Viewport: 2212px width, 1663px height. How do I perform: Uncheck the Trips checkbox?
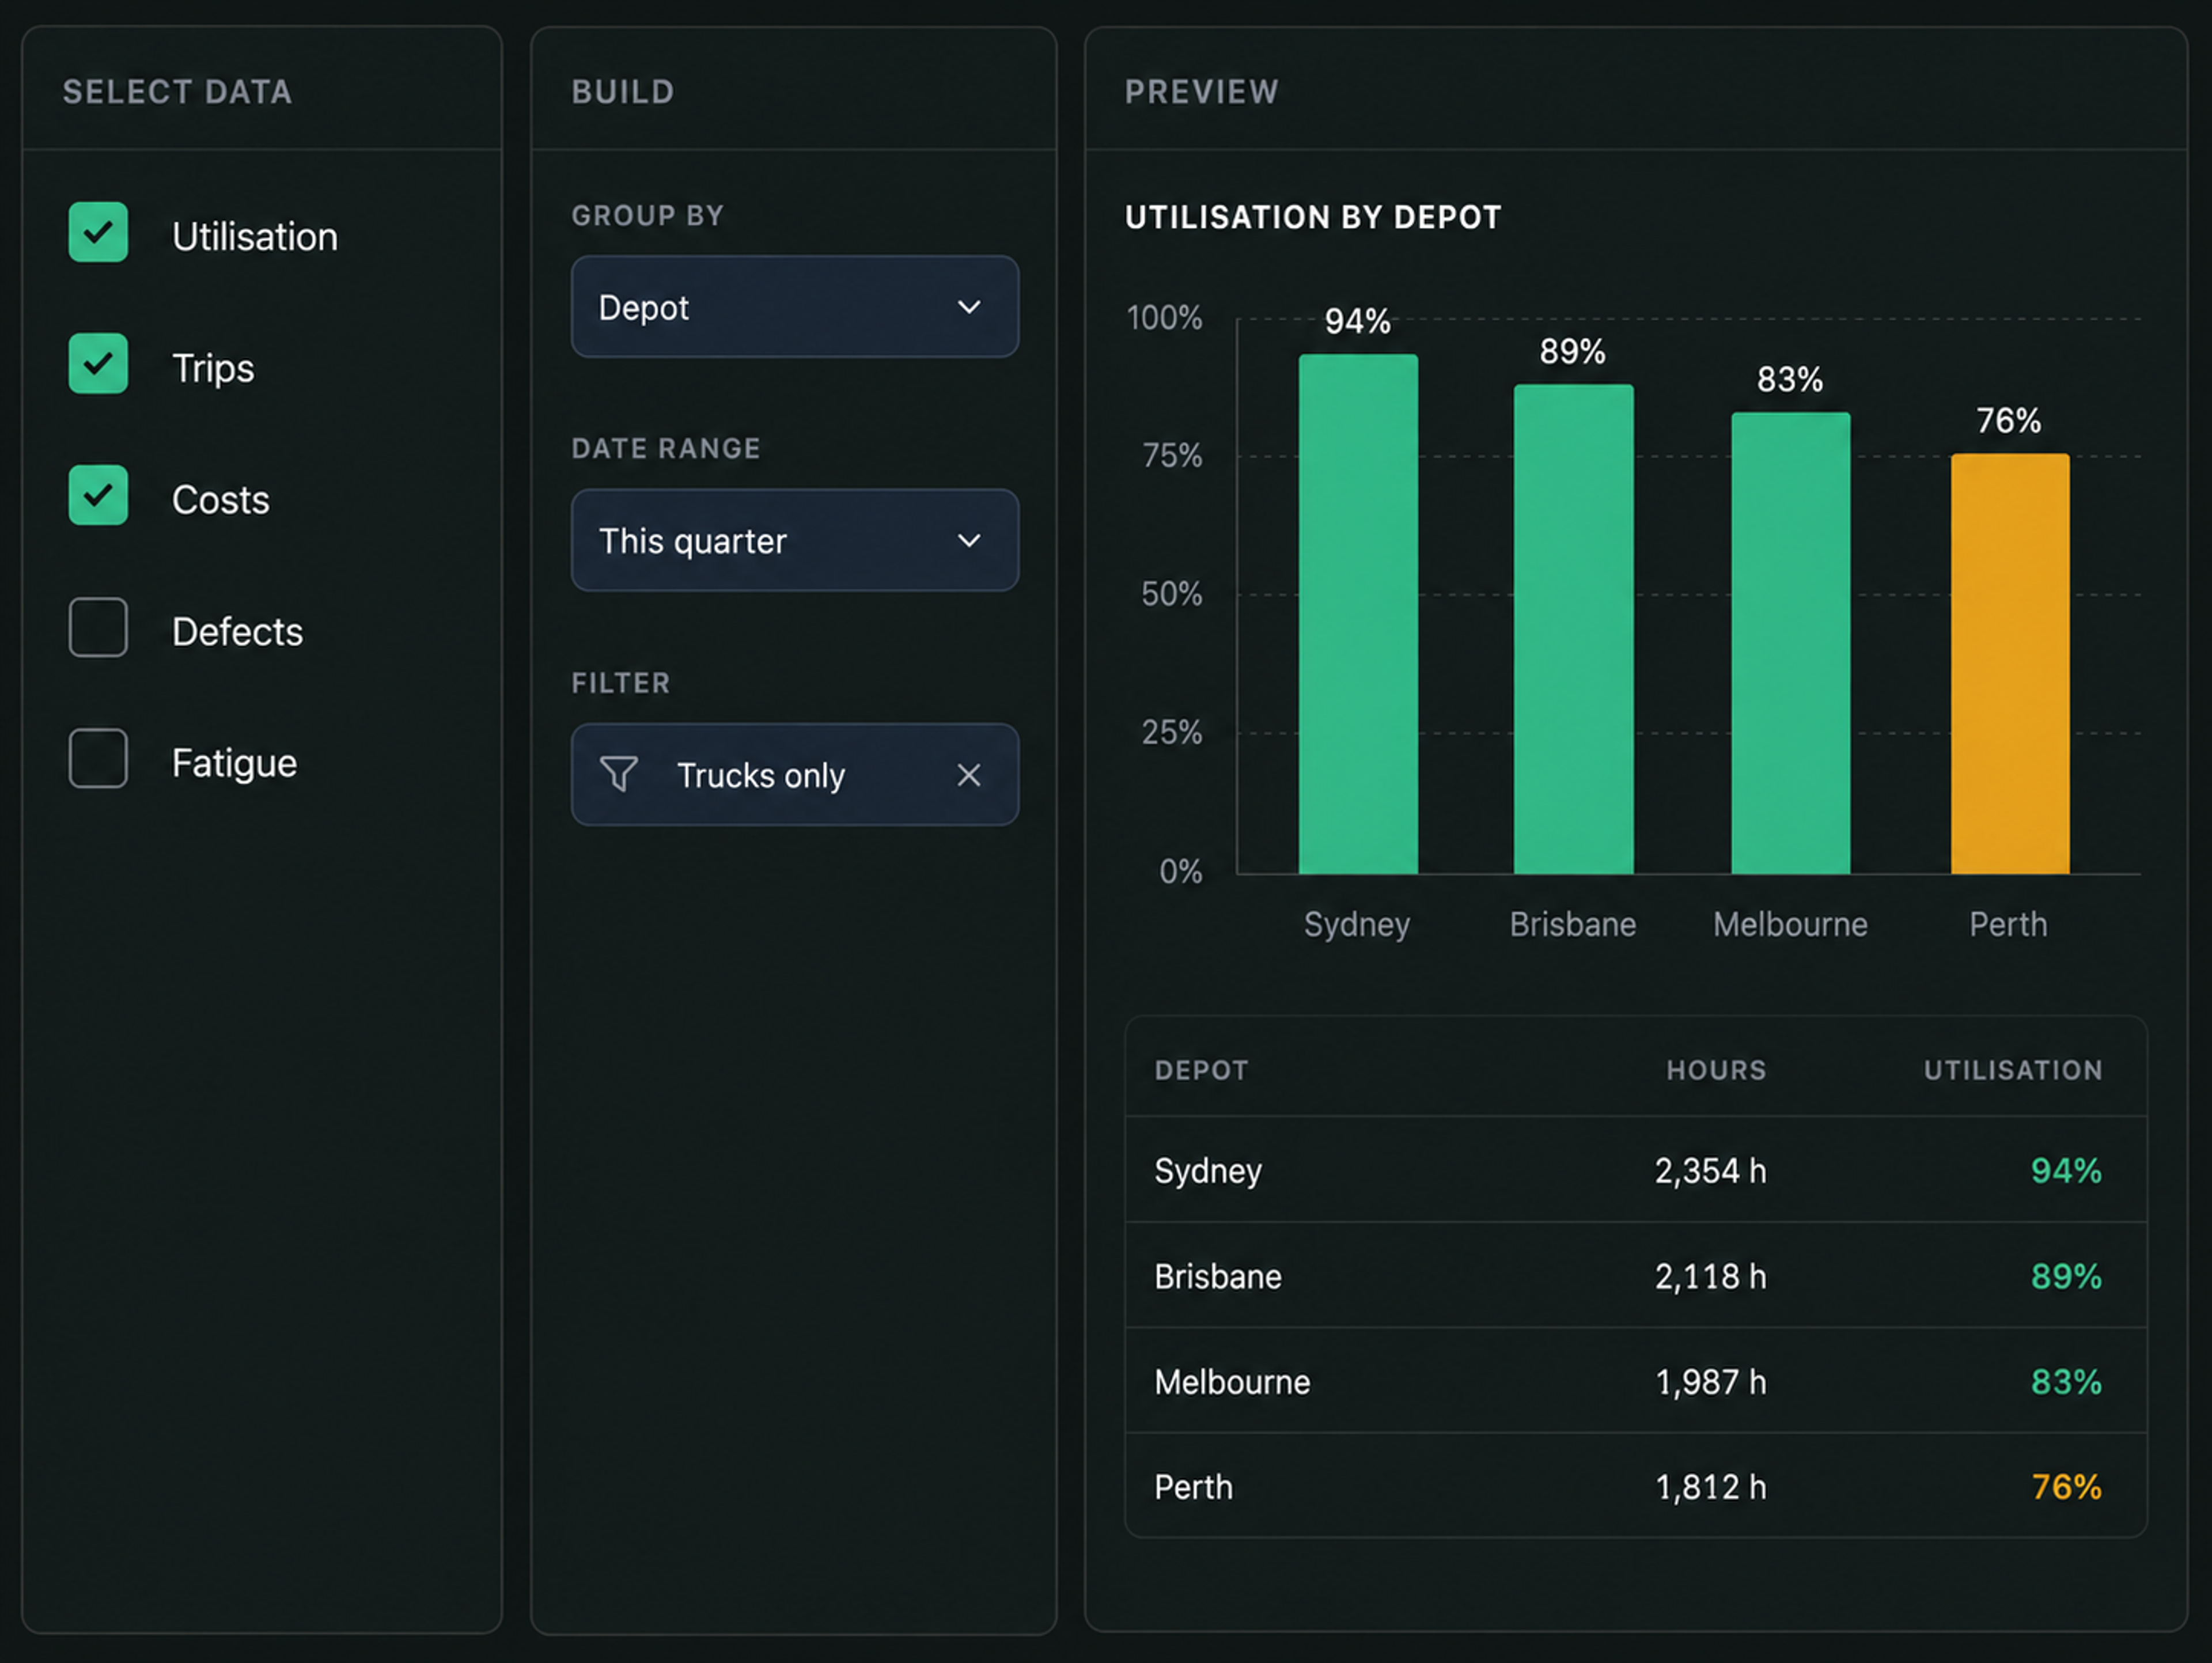click(x=98, y=363)
